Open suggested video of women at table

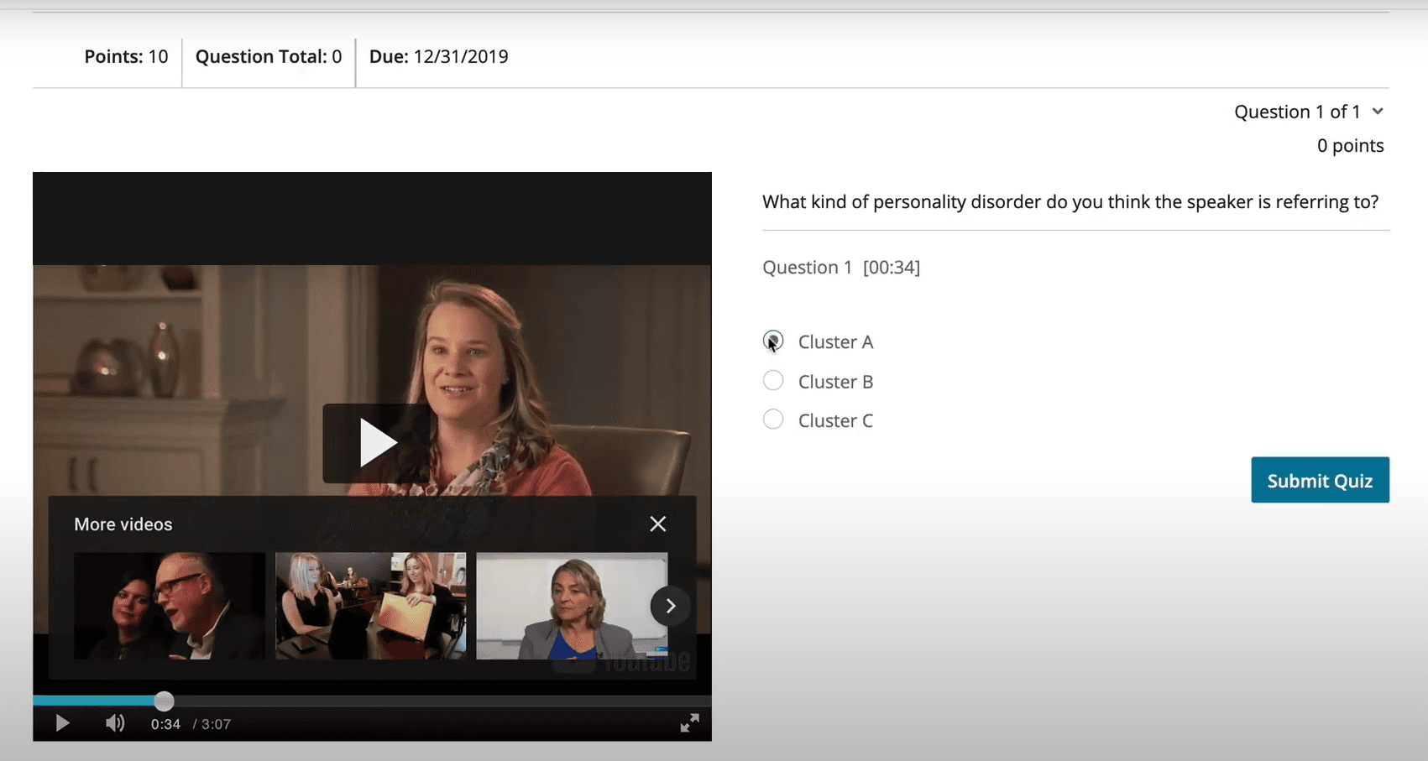click(x=370, y=606)
